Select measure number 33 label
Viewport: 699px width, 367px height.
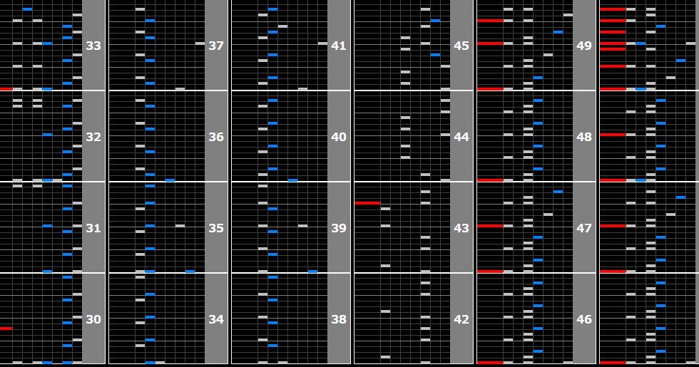click(93, 46)
